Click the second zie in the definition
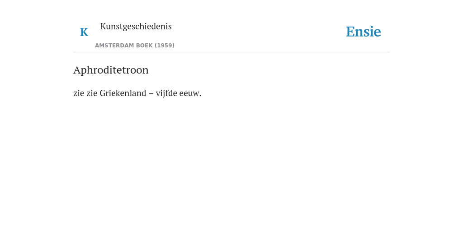463x231 pixels. (92, 93)
